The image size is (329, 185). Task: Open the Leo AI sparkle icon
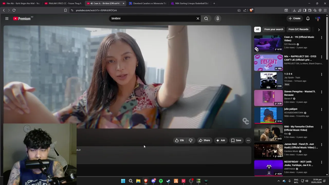[x=315, y=10]
